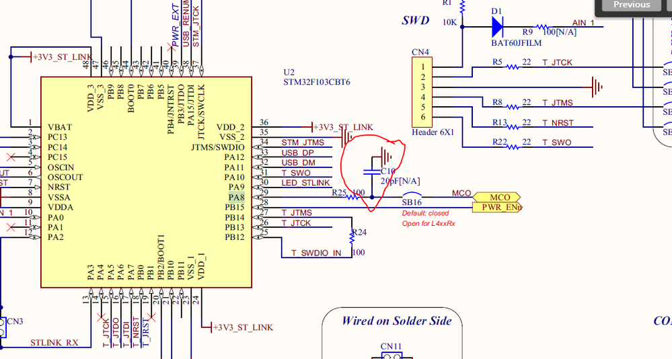672x359 pixels.
Task: Click the SB16 solder bridge symbol
Action: tap(412, 195)
